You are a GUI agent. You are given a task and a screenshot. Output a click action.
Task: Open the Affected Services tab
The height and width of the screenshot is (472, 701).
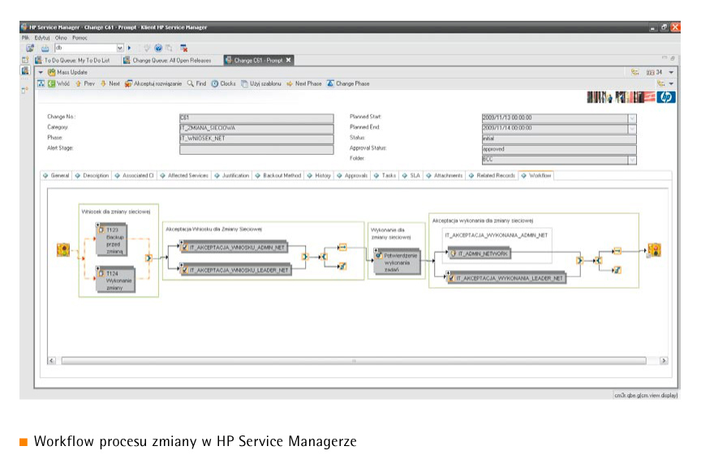tap(185, 175)
